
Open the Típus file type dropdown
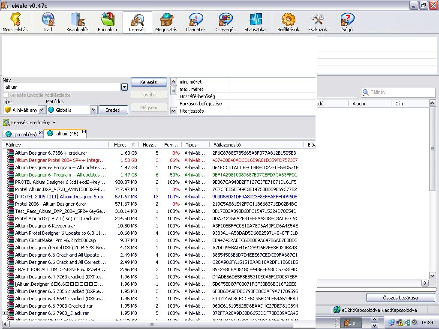pos(41,110)
